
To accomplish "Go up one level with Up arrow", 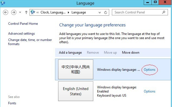I will (26, 12).
